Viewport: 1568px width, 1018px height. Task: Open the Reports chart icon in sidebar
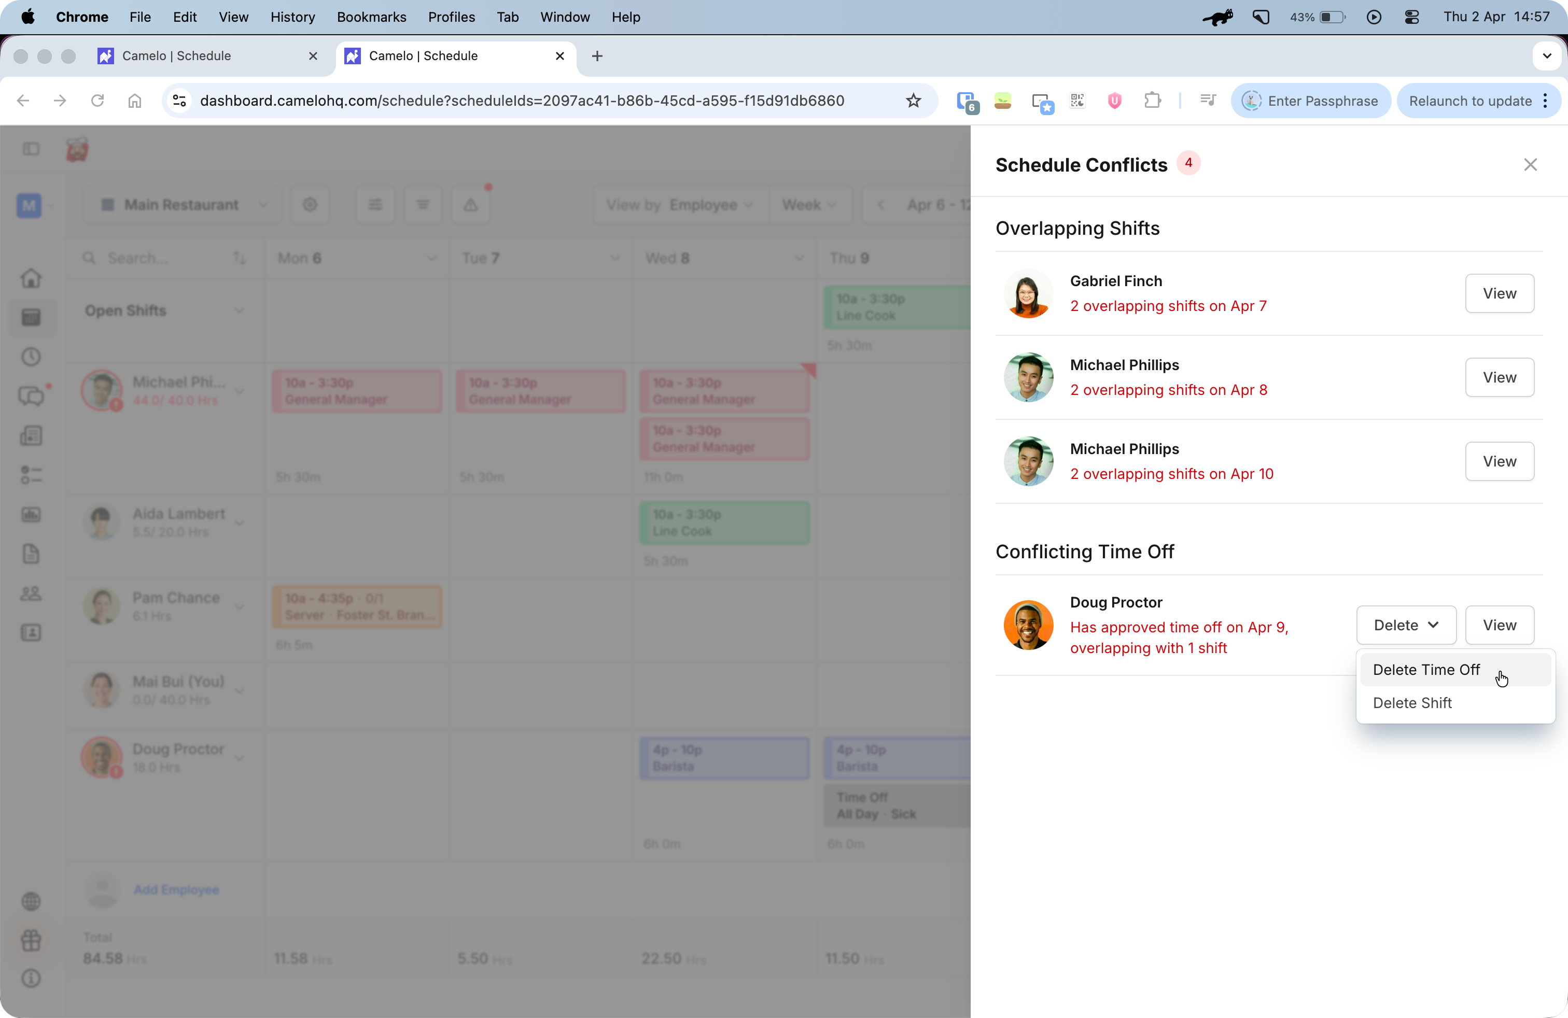click(31, 514)
